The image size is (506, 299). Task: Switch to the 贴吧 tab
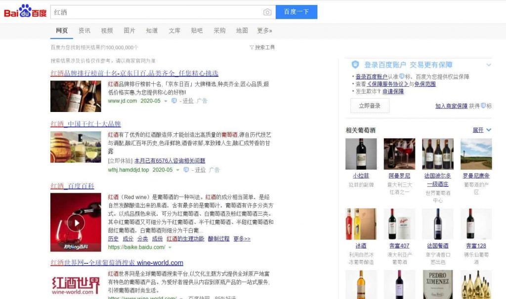tap(197, 31)
